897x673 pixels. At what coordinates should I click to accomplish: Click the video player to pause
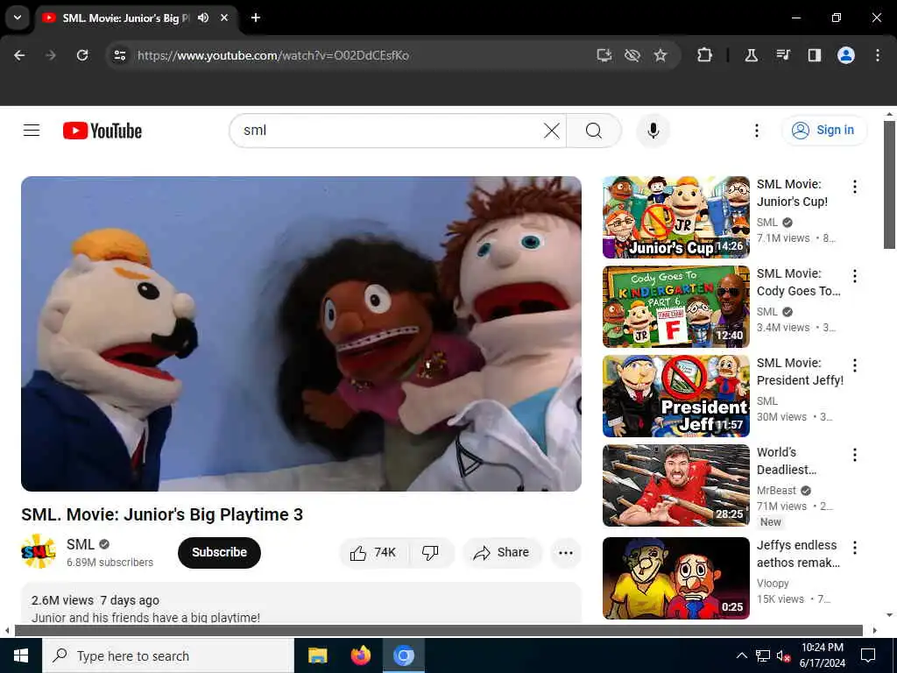pos(301,334)
